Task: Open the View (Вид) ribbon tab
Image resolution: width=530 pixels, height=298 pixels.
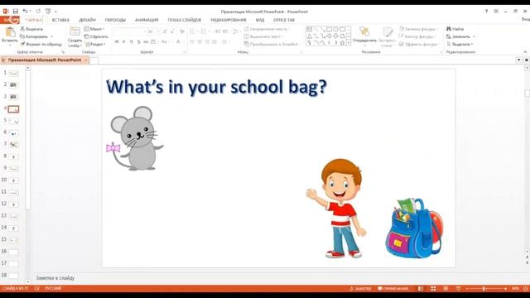Action: coord(260,20)
